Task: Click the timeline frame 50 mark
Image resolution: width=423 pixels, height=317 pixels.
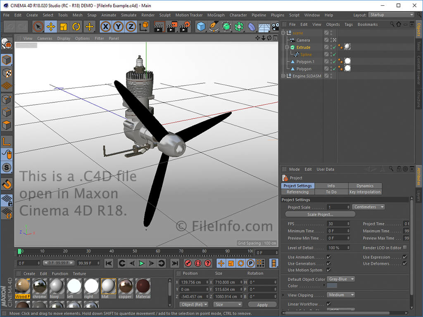Action: 135,252
